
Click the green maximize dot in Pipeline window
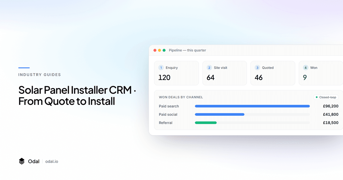pyautogui.click(x=164, y=50)
